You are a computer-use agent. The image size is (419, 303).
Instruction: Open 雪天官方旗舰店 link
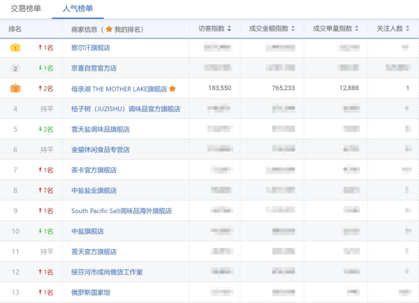(94, 251)
